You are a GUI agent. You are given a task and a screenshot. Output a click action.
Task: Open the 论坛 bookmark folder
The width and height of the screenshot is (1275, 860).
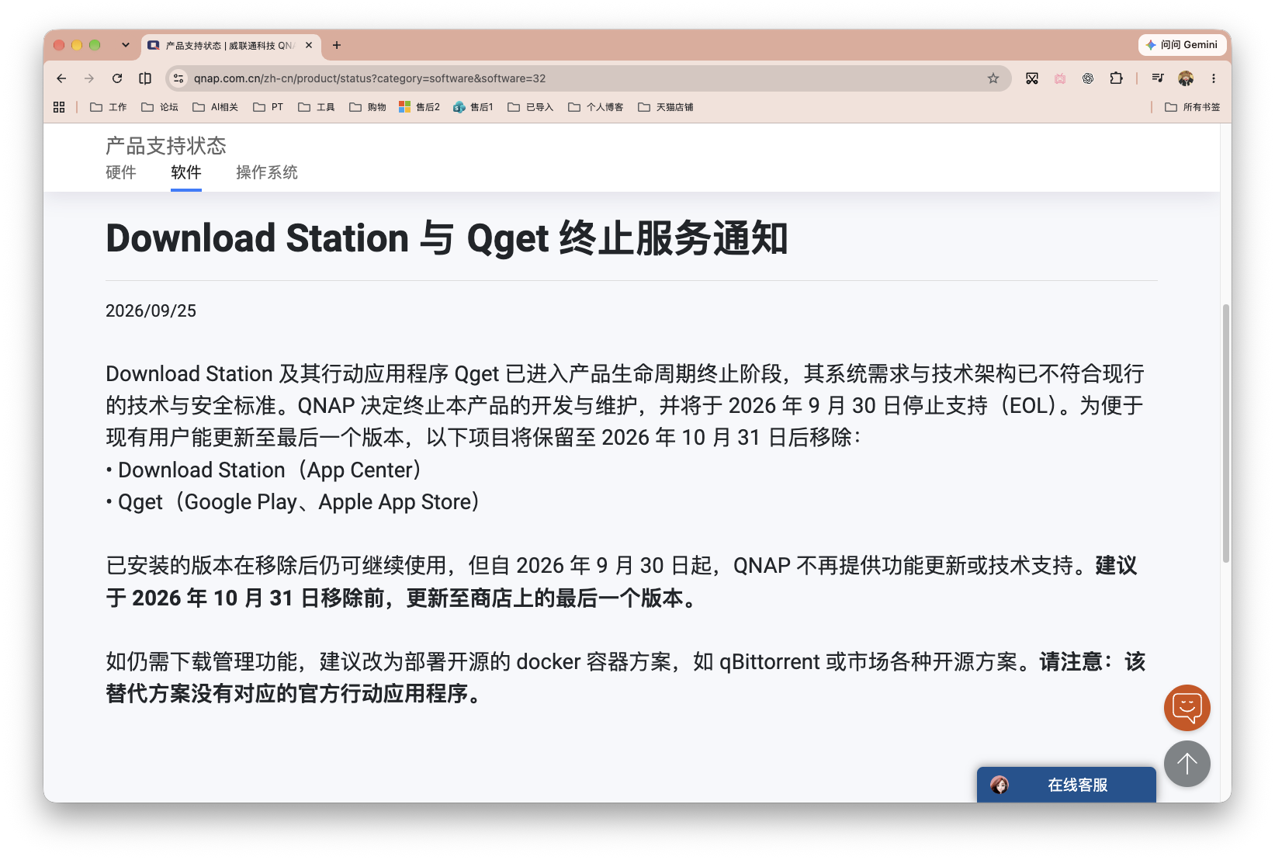point(160,107)
